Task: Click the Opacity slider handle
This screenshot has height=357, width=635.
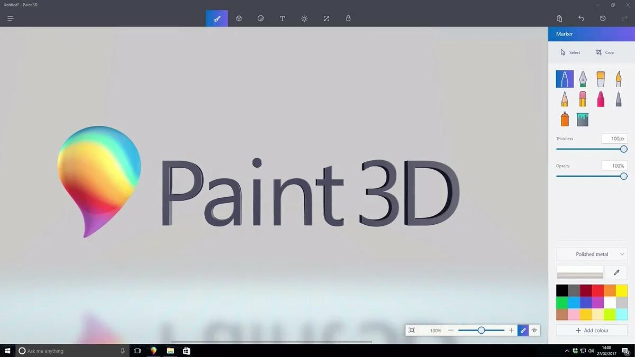Action: (x=624, y=176)
